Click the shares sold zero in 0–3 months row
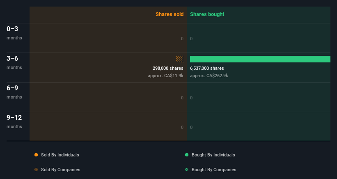The width and height of the screenshot is (337, 179). pos(182,39)
